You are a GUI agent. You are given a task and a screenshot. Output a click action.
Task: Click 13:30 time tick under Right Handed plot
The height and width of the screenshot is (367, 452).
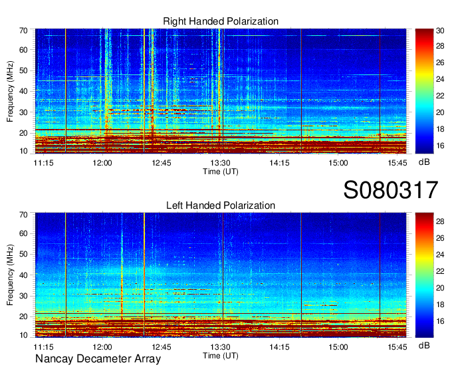click(220, 163)
